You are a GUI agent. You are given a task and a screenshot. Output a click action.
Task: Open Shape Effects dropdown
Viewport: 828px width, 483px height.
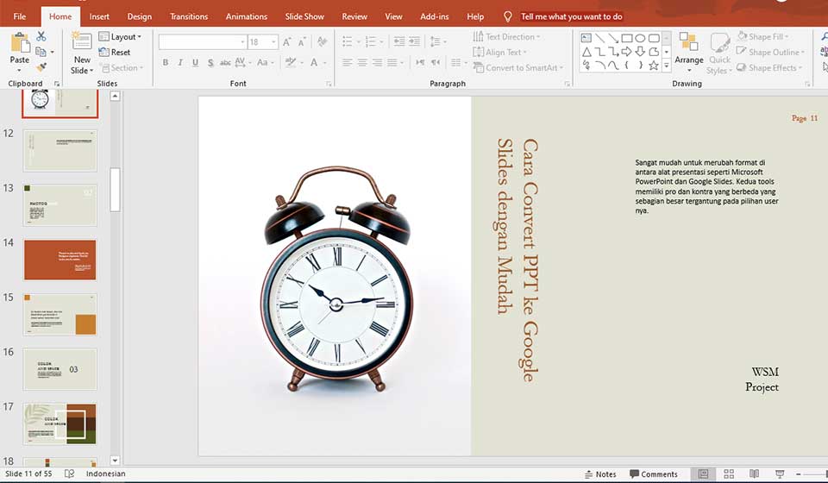768,67
